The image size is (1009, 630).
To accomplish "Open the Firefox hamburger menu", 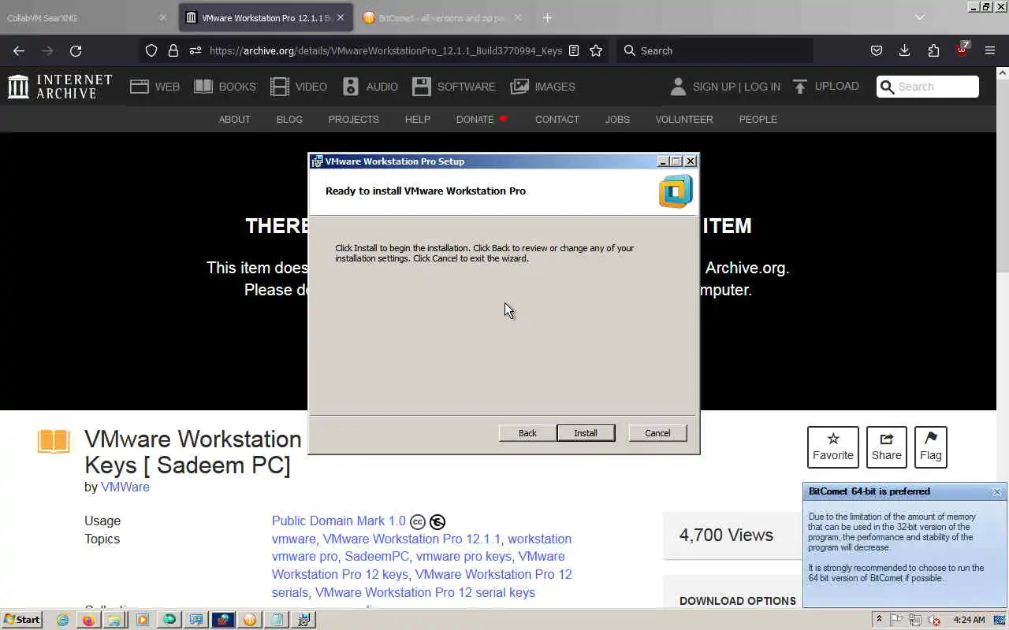I will coord(990,50).
